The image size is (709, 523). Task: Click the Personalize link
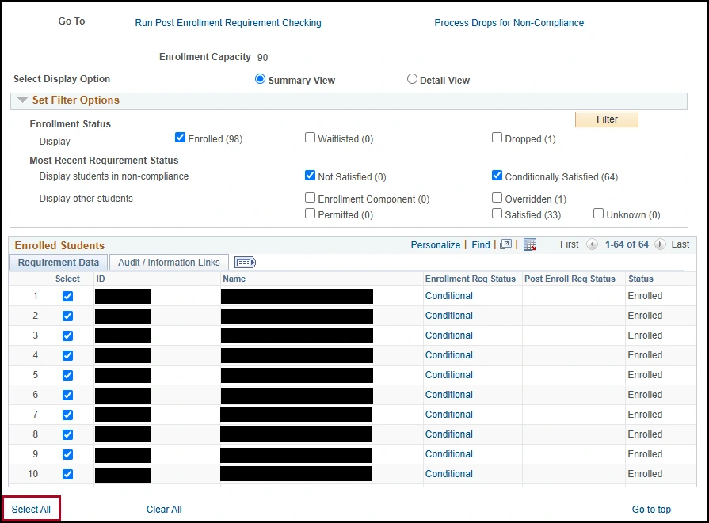[x=435, y=244]
